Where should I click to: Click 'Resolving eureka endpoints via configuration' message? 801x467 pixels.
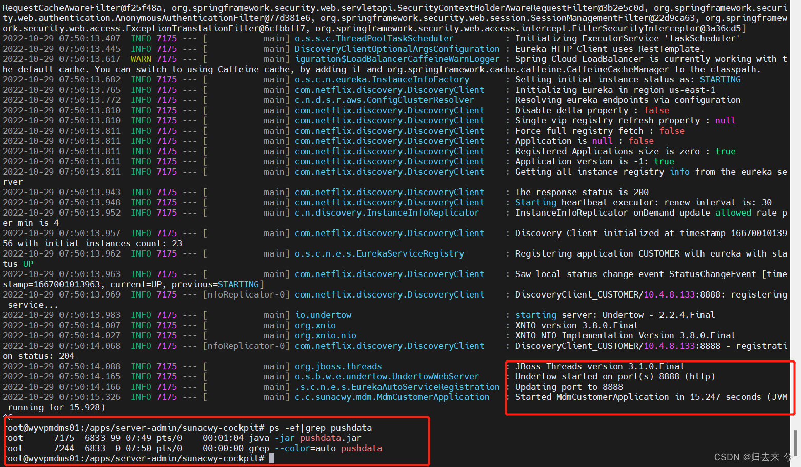(x=628, y=100)
